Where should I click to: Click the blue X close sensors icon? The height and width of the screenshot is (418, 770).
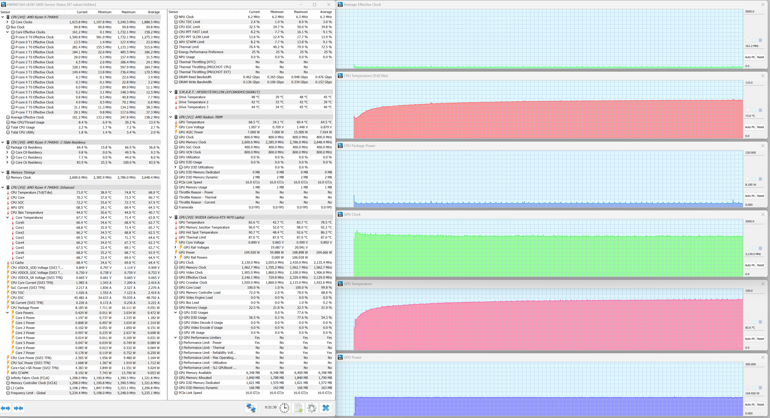(326, 408)
